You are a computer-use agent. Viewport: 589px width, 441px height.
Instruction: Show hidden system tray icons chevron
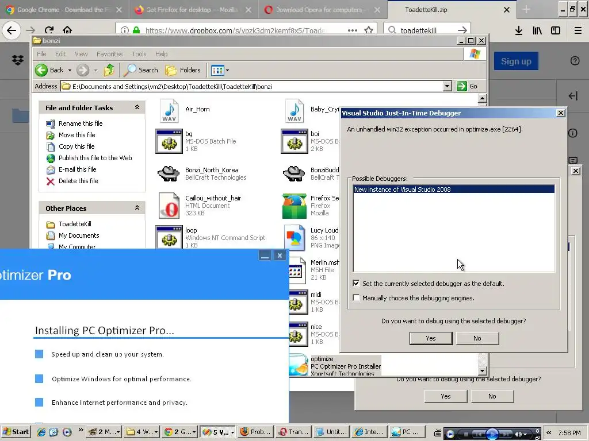[x=549, y=433]
